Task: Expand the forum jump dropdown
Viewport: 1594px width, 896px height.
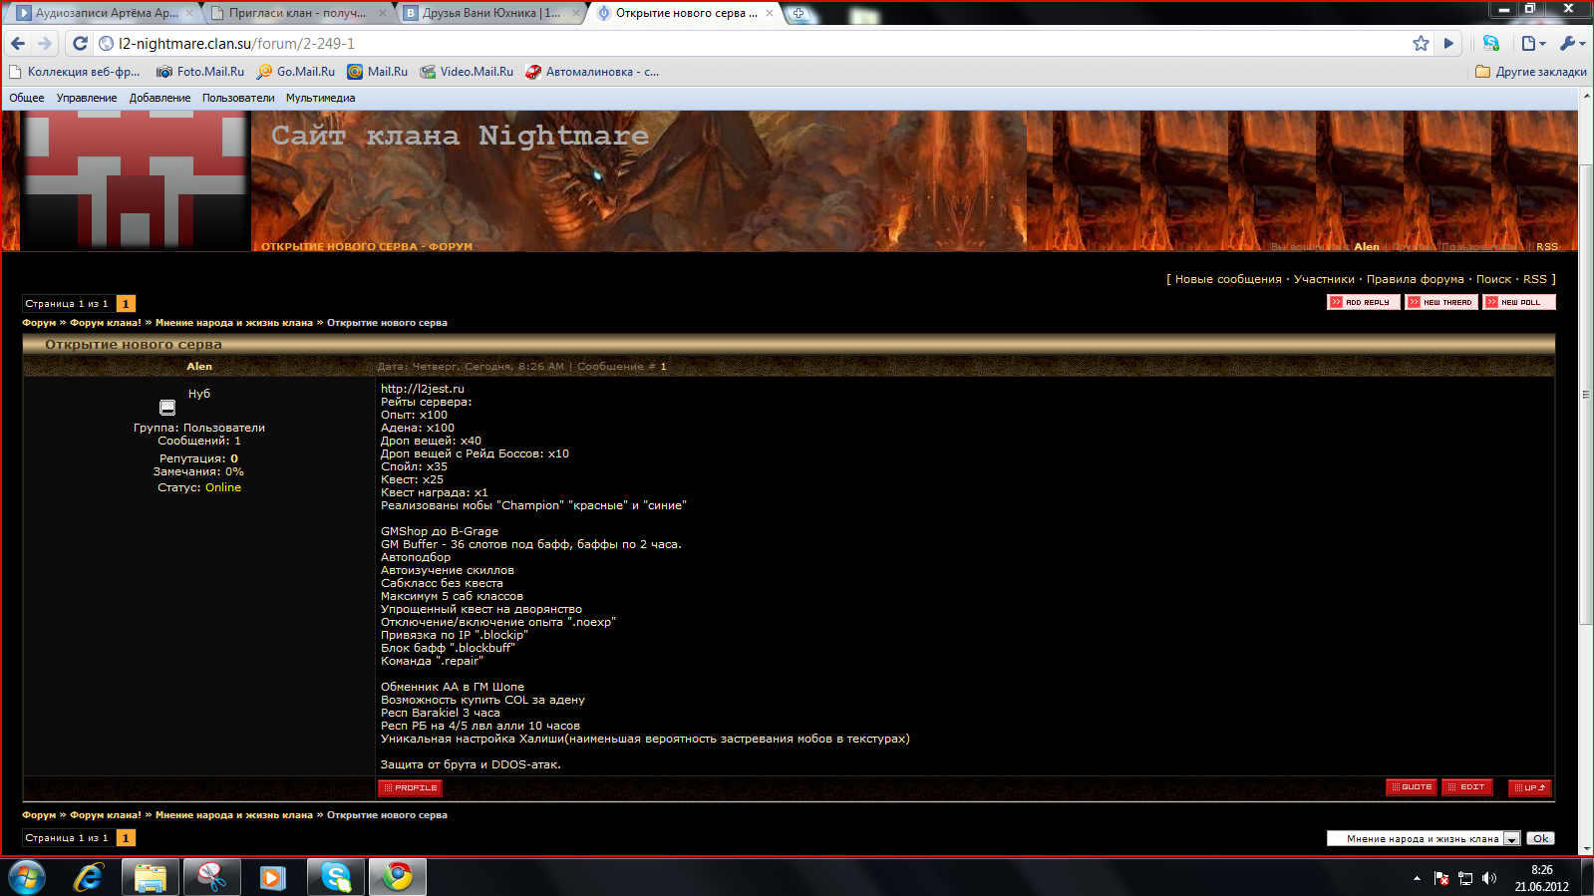Action: (x=1511, y=839)
